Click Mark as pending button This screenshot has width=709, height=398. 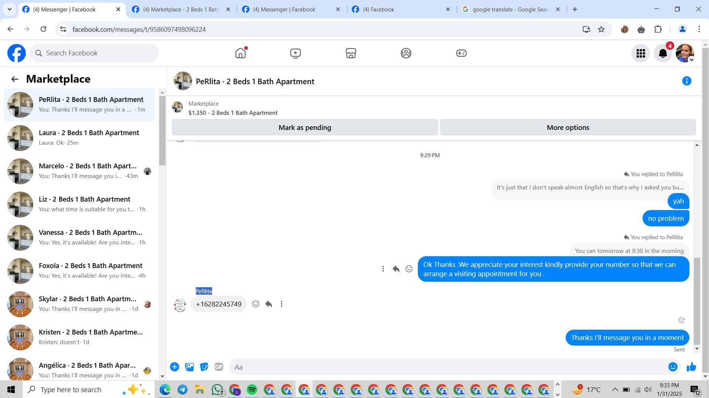[305, 127]
